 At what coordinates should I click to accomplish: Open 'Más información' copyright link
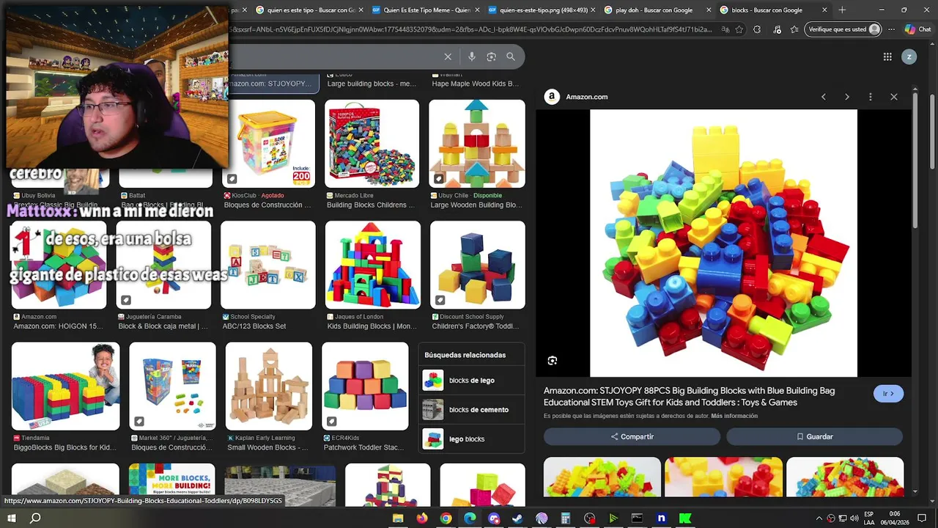[734, 416]
